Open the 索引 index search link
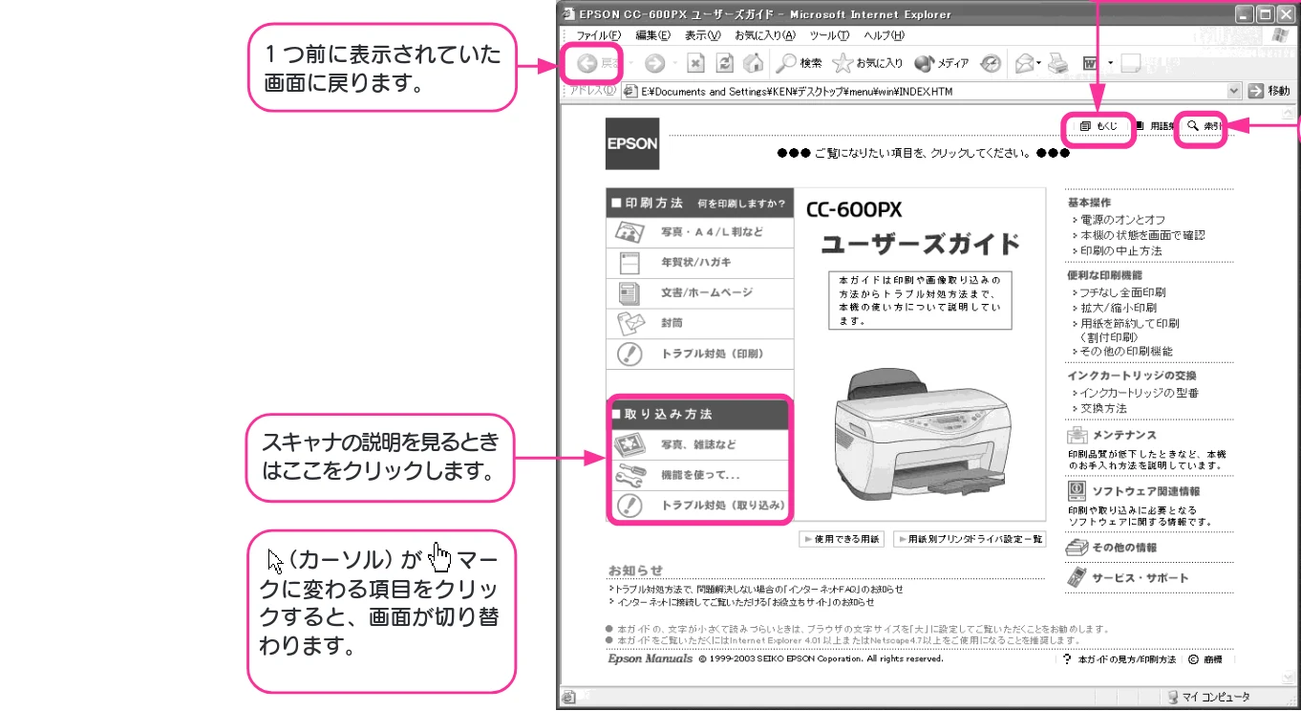Image resolution: width=1301 pixels, height=711 pixels. [x=1205, y=125]
